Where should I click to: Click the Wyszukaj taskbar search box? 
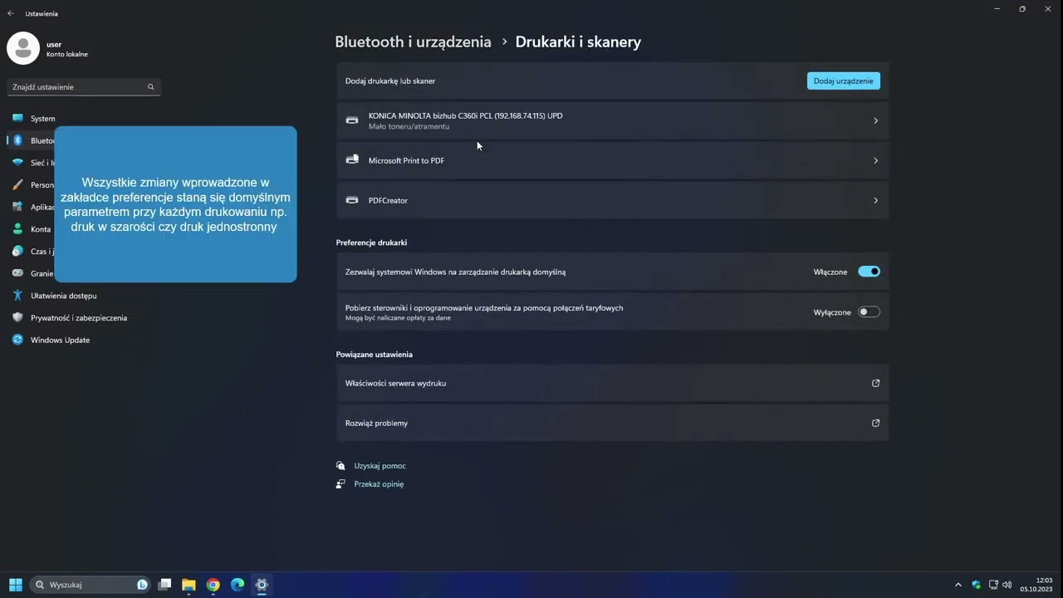[x=90, y=585]
